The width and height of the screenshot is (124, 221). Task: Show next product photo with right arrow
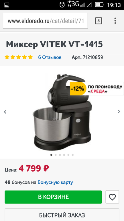click(119, 111)
